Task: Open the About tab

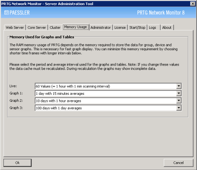Action: point(167,28)
